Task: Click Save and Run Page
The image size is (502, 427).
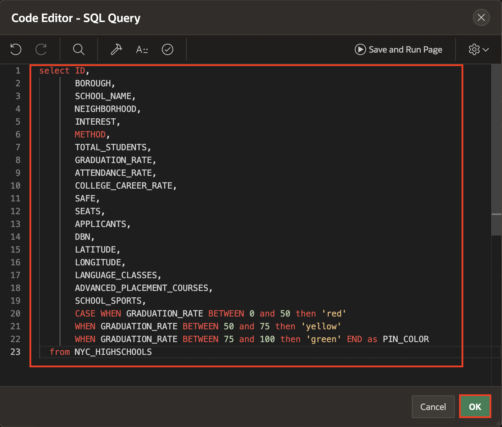Action: click(398, 49)
